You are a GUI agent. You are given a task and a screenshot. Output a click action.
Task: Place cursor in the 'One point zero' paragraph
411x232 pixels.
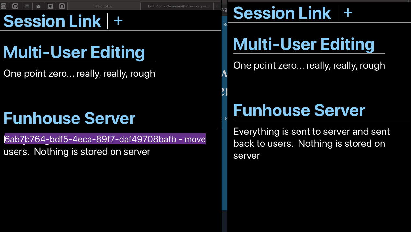pyautogui.click(x=79, y=74)
